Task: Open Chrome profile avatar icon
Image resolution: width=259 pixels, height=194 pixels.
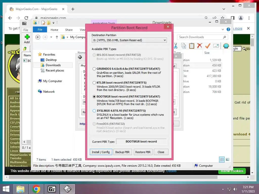Action: 241,18
